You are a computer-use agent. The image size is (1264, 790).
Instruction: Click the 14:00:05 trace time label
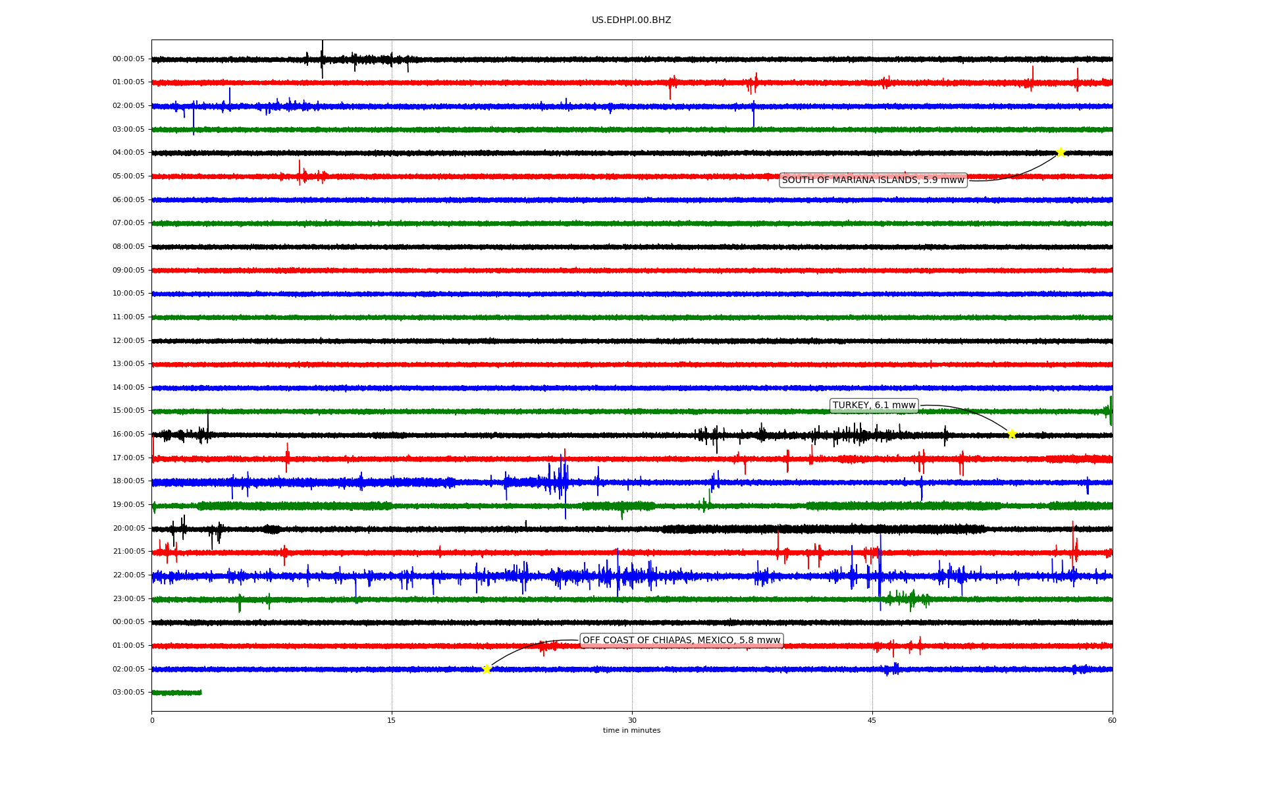click(128, 388)
